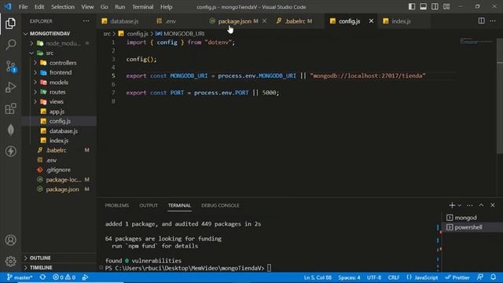Image resolution: width=503 pixels, height=283 pixels.
Task: Go to line via Ln 5, Col 88
Action: 318,277
